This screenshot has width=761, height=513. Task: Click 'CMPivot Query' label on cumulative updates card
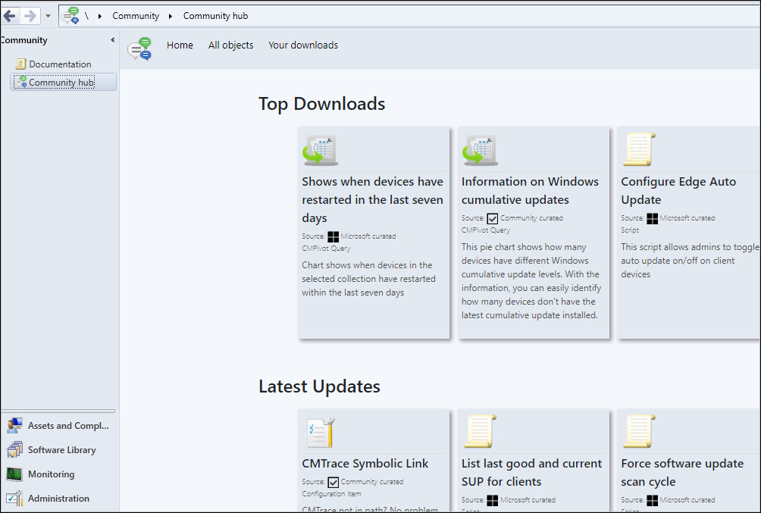tap(486, 230)
